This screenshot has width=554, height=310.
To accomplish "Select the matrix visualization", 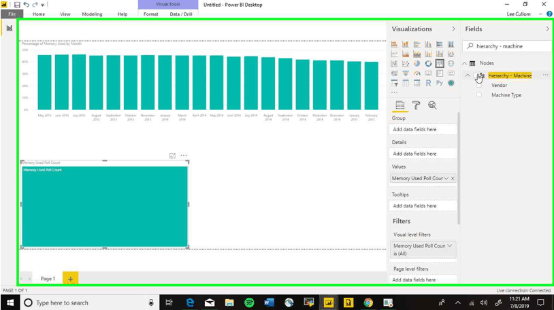I will click(x=417, y=83).
